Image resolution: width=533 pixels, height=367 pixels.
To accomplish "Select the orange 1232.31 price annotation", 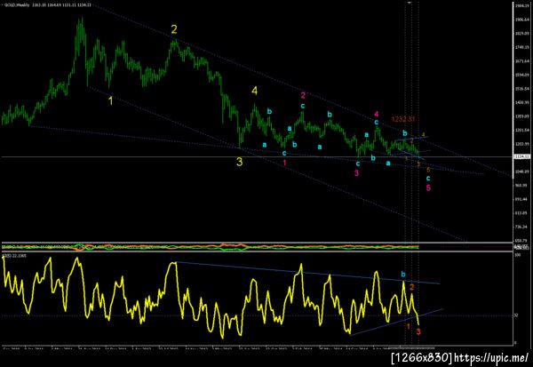I will coord(403,119).
